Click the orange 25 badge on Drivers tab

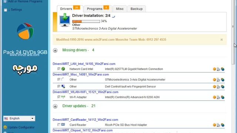(77, 7)
